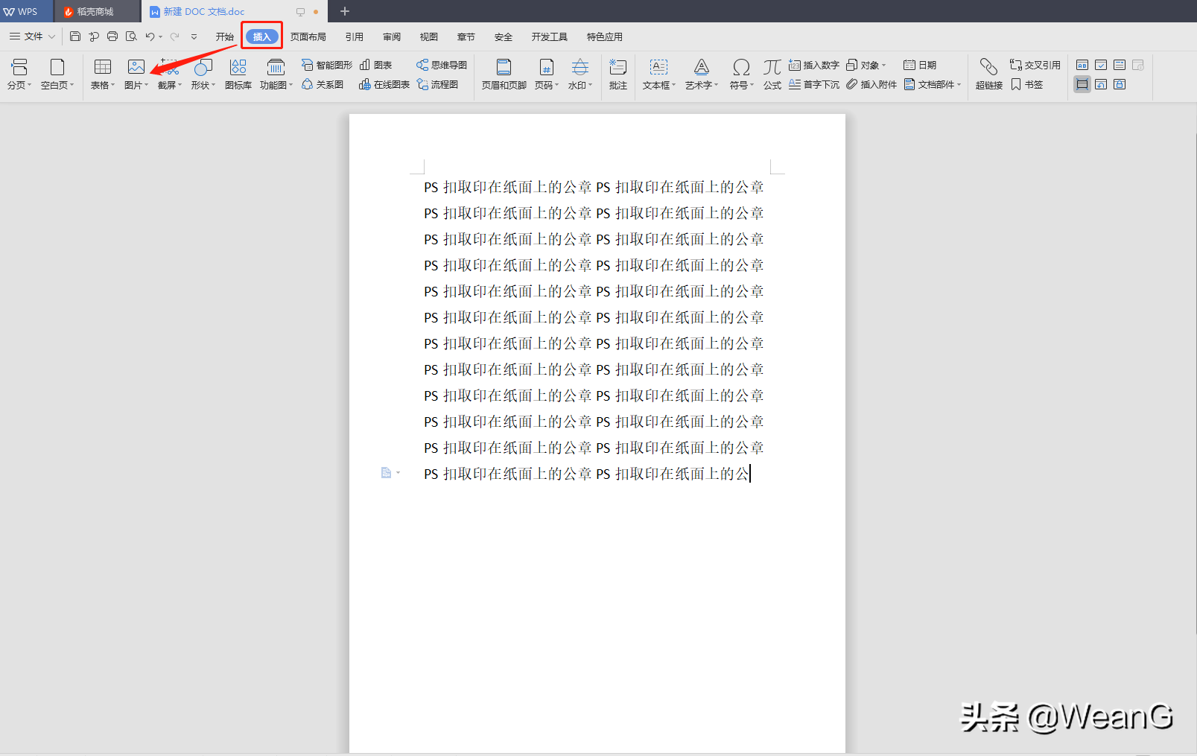Insert an 在线图表 online chart
The width and height of the screenshot is (1197, 756).
point(384,84)
